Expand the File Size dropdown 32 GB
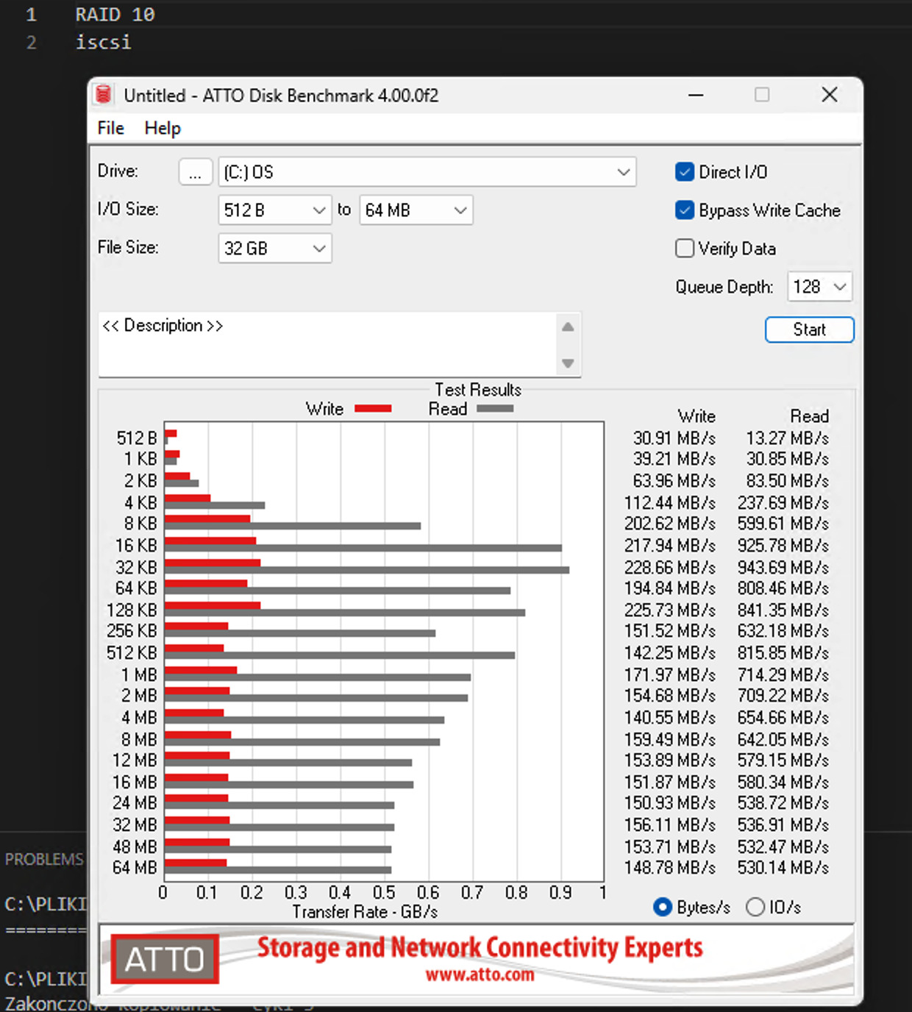Screen dimensions: 912x1012 click(274, 249)
